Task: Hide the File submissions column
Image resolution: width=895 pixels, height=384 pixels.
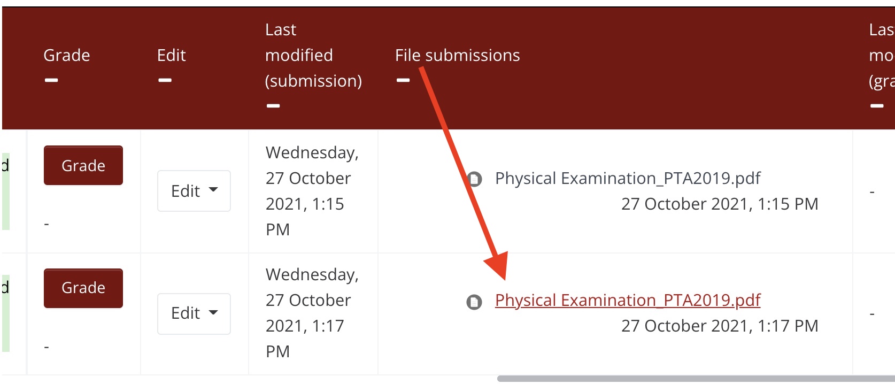Action: pos(403,80)
